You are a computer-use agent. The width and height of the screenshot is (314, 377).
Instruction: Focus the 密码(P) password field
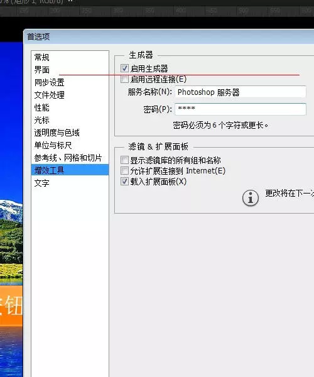(241, 109)
